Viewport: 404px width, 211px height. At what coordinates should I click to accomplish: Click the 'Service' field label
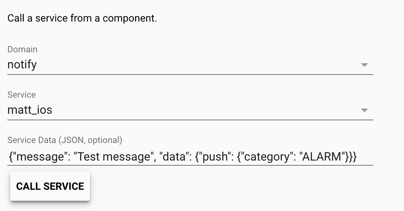(21, 95)
